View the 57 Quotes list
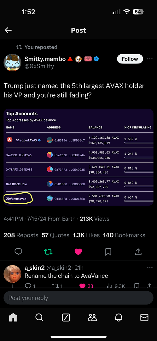 pos(55,235)
